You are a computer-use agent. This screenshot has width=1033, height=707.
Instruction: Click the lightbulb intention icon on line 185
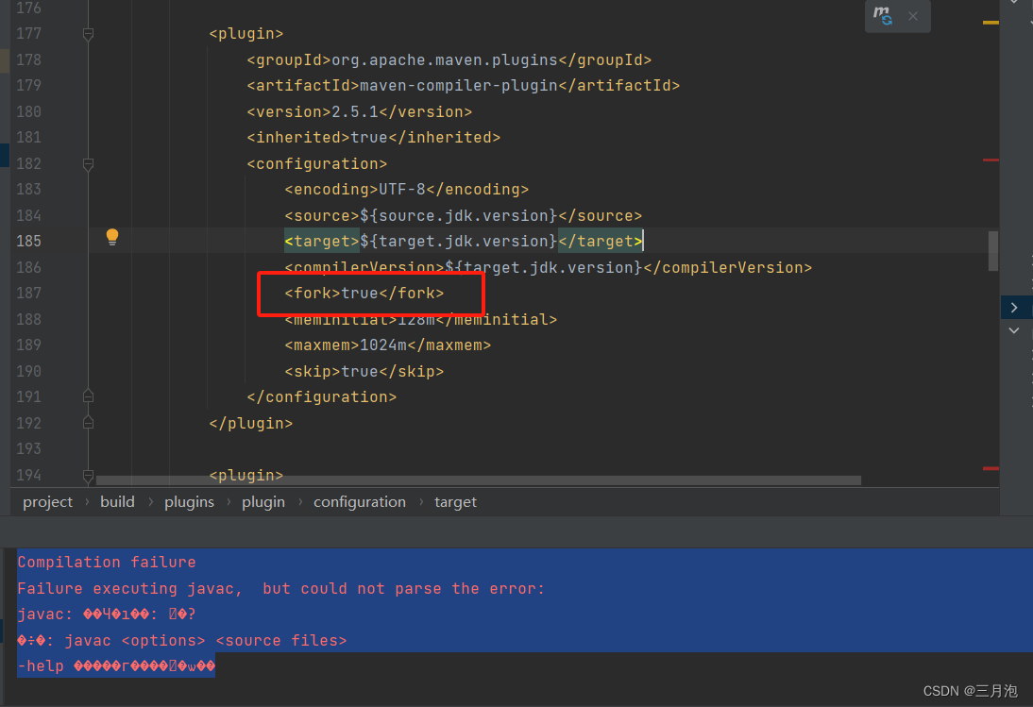pos(111,236)
